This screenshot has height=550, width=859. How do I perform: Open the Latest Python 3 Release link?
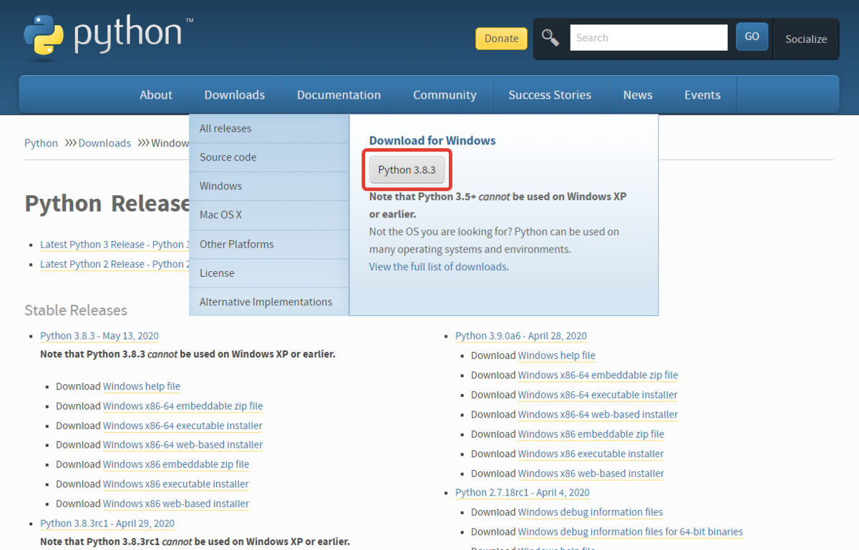115,245
